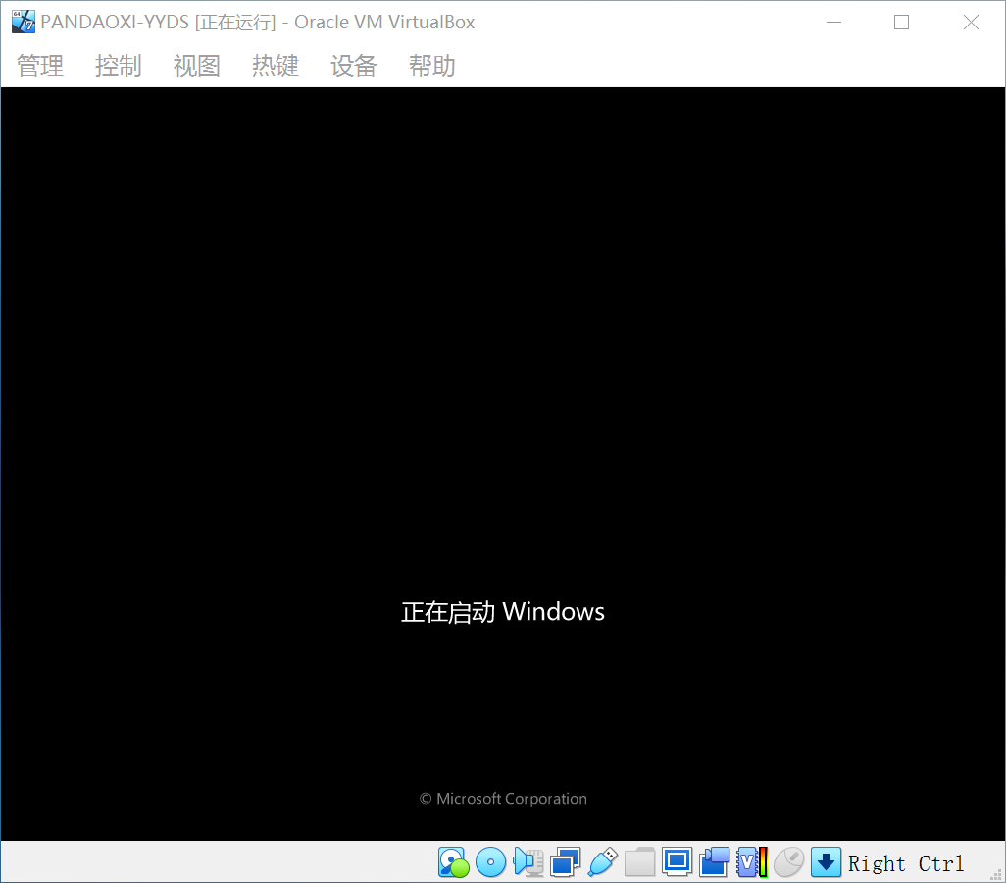Viewport: 1006px width, 883px height.
Task: Click the host key down-arrow icon
Action: pyautogui.click(x=826, y=862)
